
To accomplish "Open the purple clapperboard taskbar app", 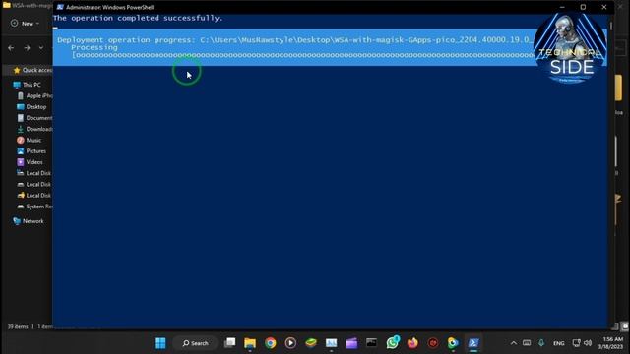I will pos(351,343).
